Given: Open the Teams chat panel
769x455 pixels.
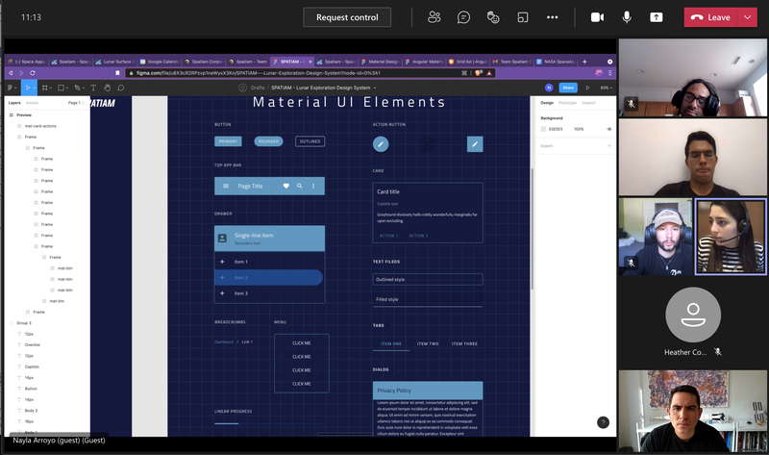Looking at the screenshot, I should tap(463, 17).
